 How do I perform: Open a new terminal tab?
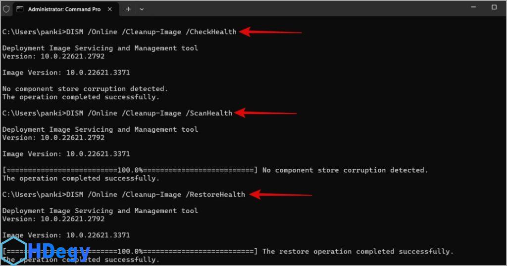coord(128,9)
